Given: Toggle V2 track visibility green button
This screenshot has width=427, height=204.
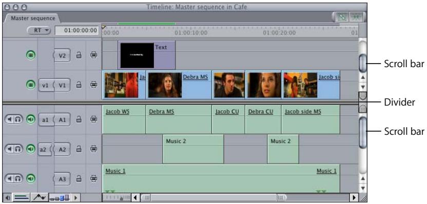Looking at the screenshot, I should click(31, 55).
